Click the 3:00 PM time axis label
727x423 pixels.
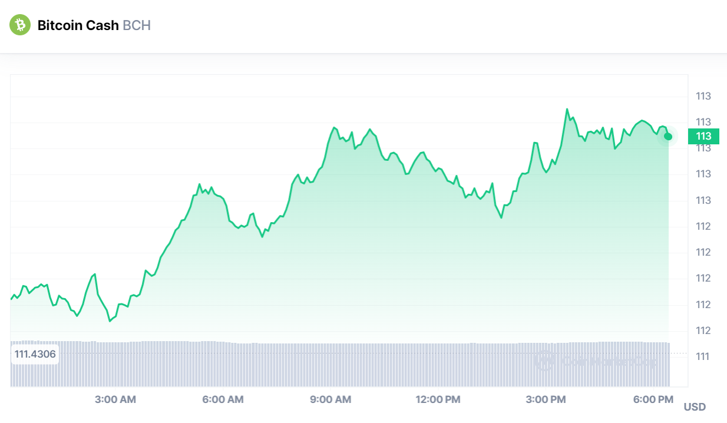pyautogui.click(x=546, y=399)
